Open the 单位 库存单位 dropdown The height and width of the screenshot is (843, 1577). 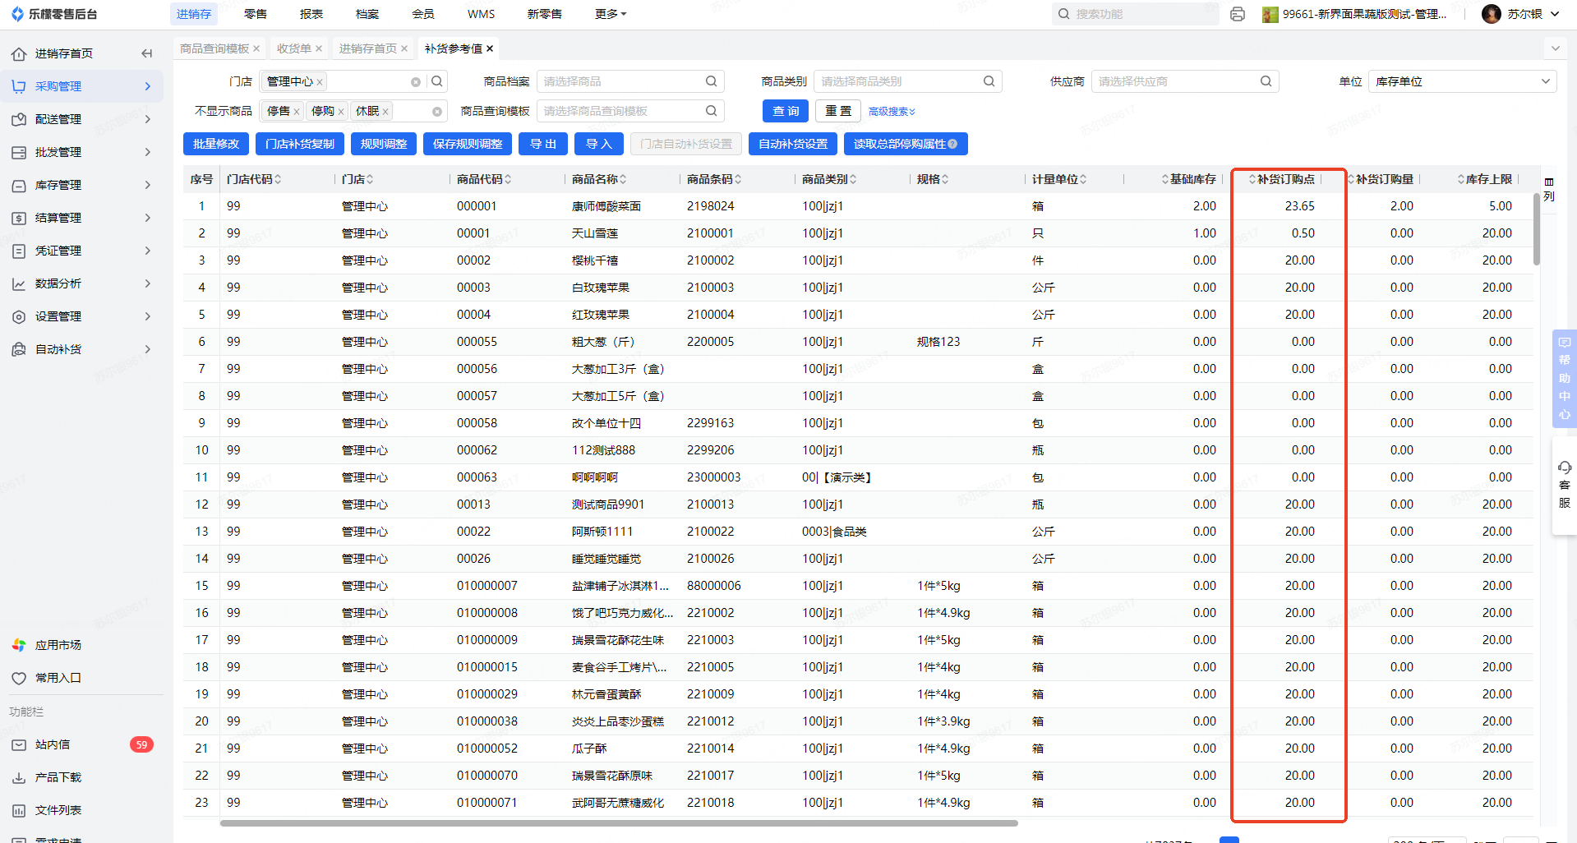coord(1462,81)
